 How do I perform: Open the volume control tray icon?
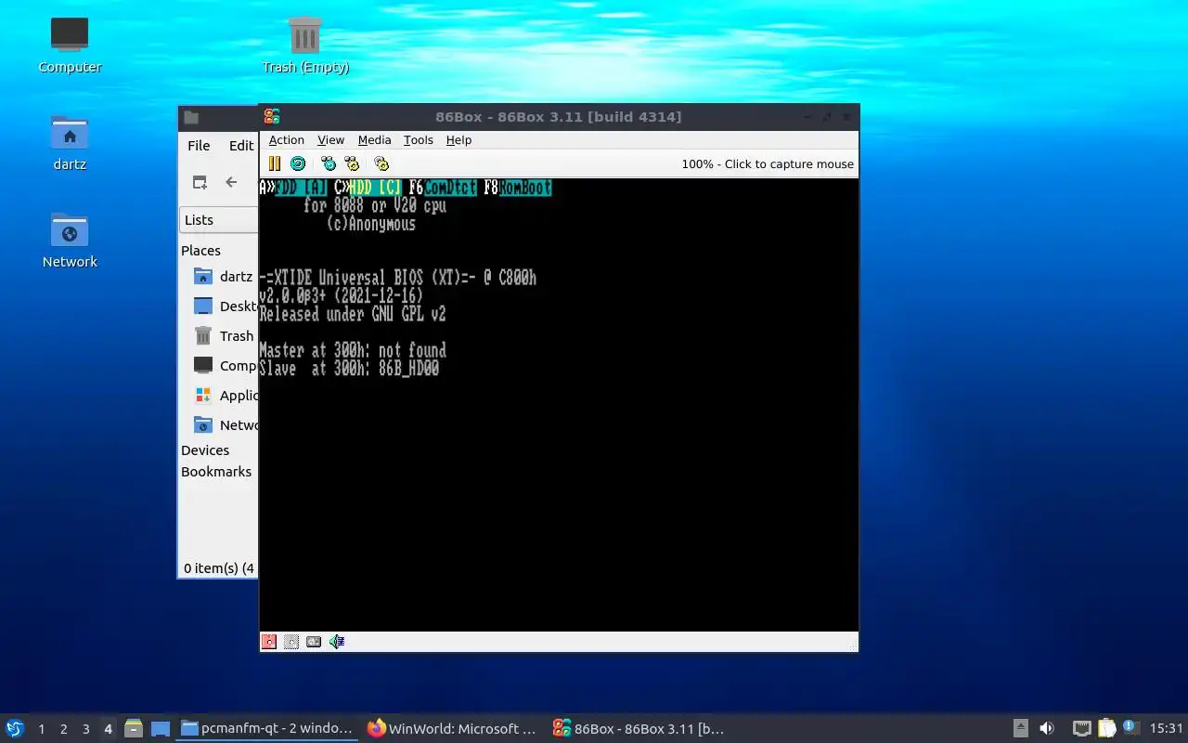1047,728
